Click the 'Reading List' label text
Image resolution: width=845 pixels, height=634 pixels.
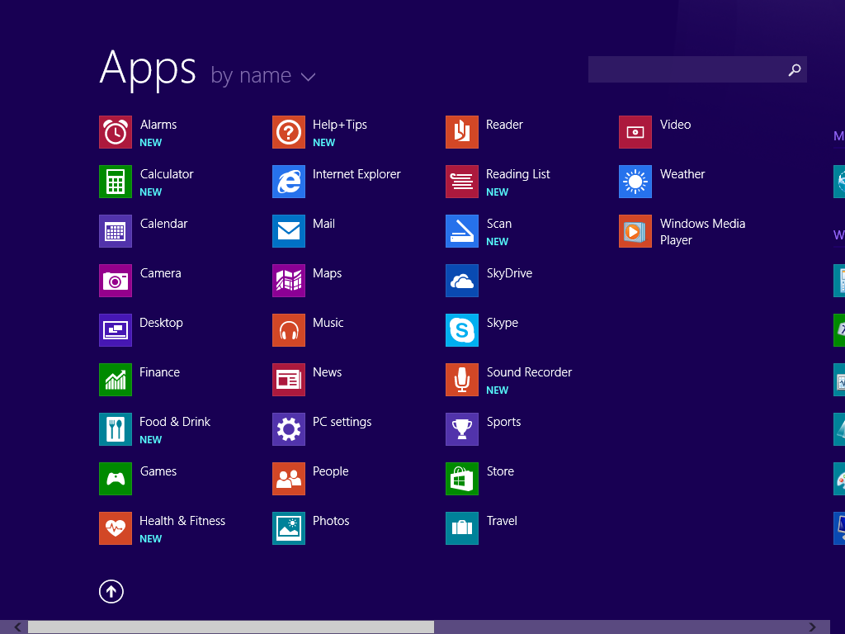click(518, 174)
